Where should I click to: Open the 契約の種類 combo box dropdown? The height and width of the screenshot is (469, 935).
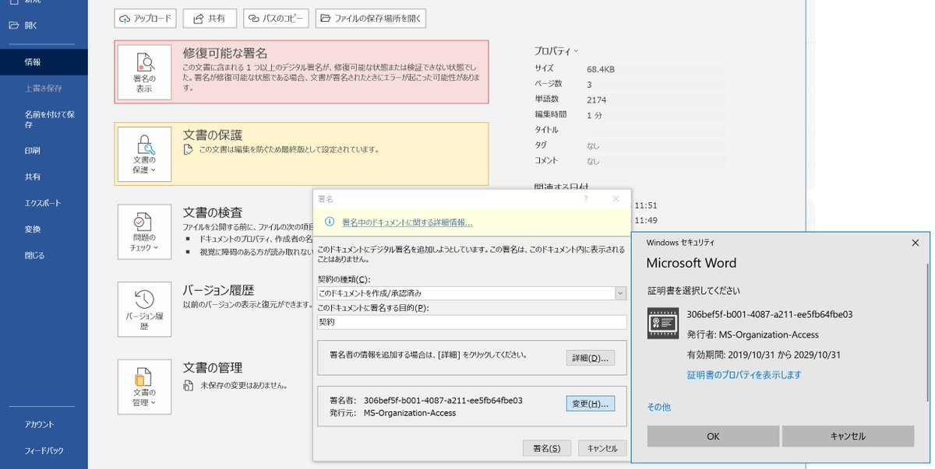coord(620,293)
